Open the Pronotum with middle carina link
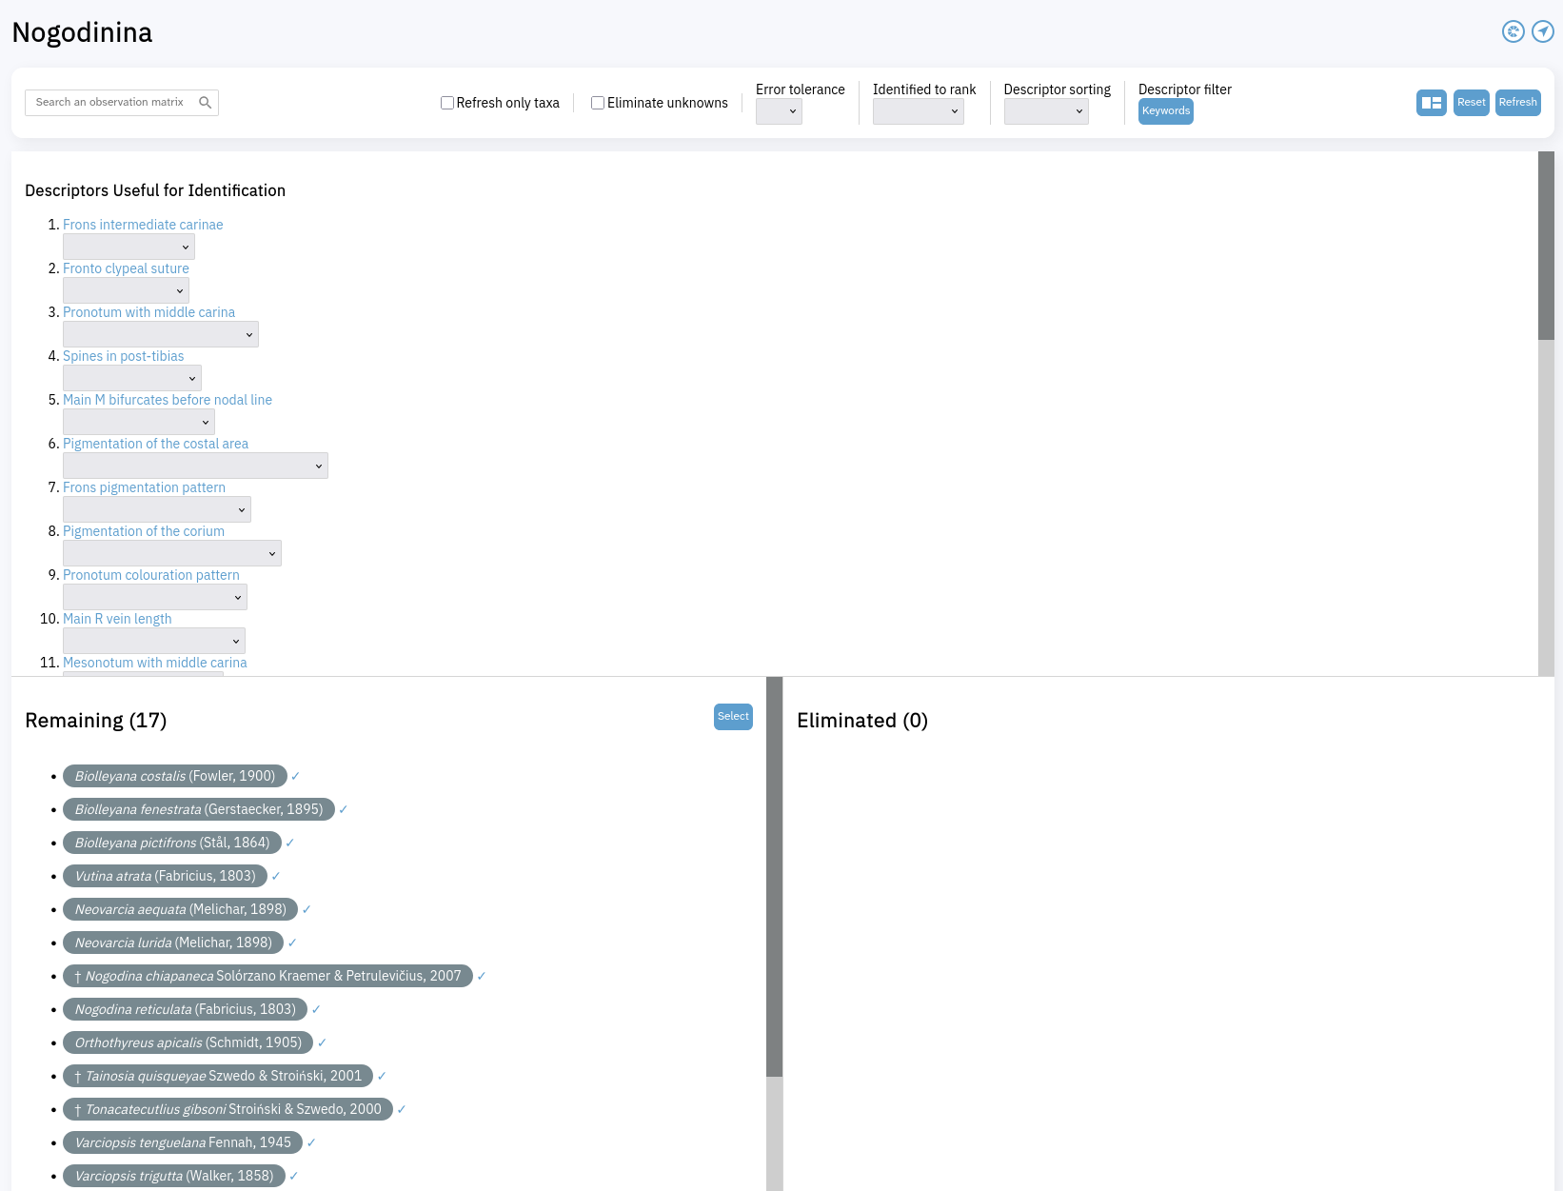 [x=148, y=312]
